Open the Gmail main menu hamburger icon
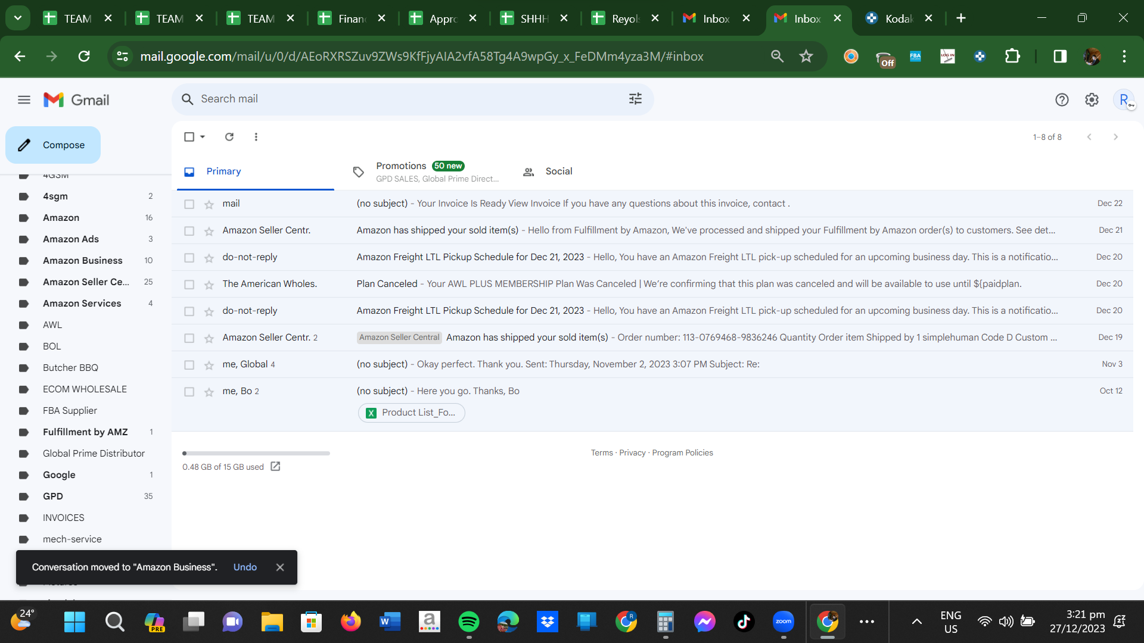 [x=24, y=100]
